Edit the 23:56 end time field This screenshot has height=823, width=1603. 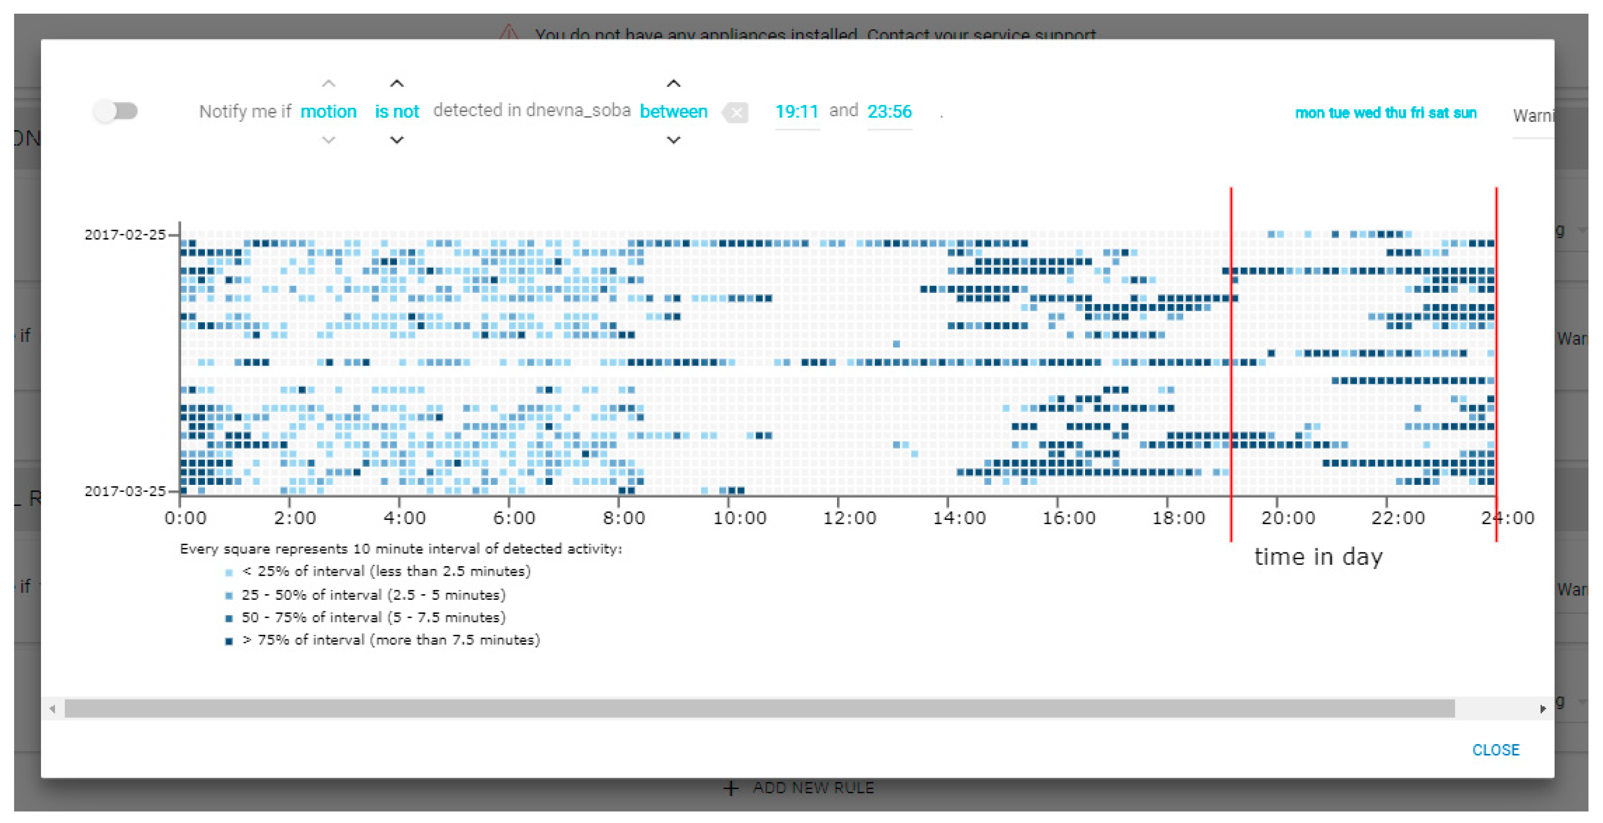coord(889,112)
